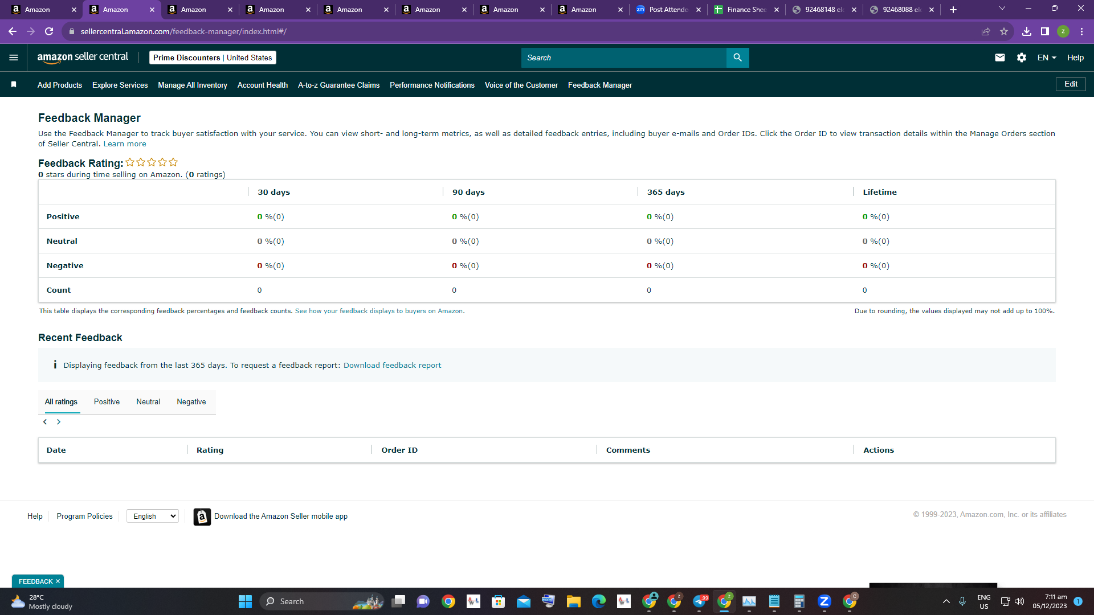Image resolution: width=1094 pixels, height=615 pixels.
Task: Open the Chrome profile avatar
Action: pos(1063,31)
